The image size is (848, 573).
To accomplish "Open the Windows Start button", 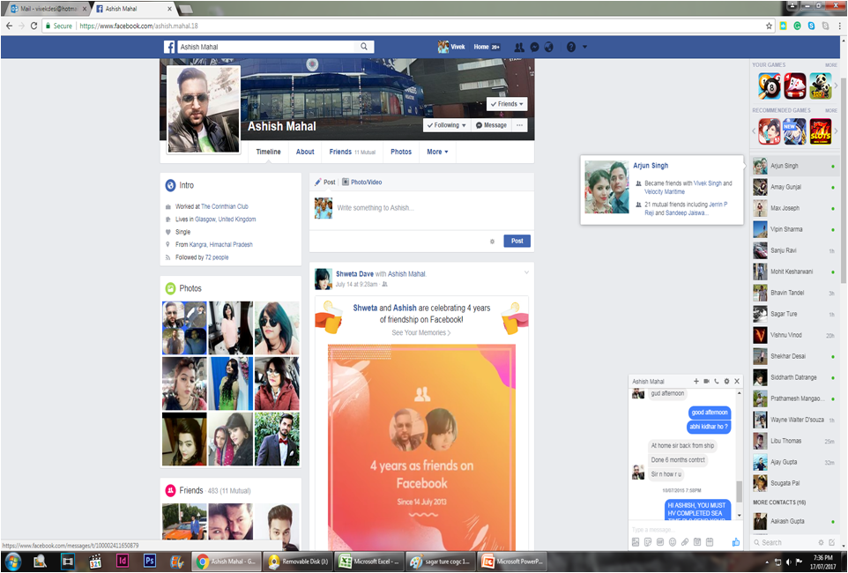I will pos(13,561).
